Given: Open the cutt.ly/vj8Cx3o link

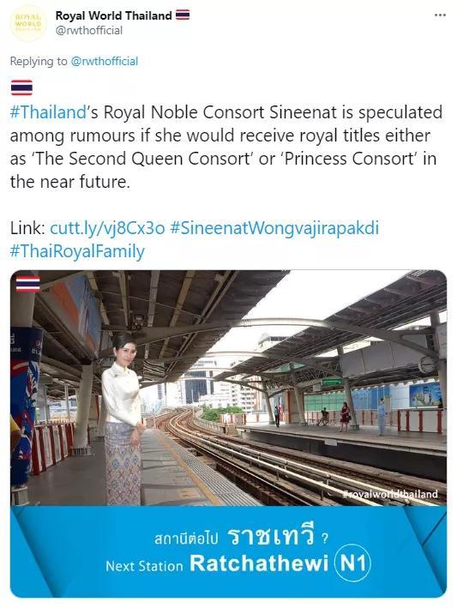Looking at the screenshot, I should pos(108,228).
